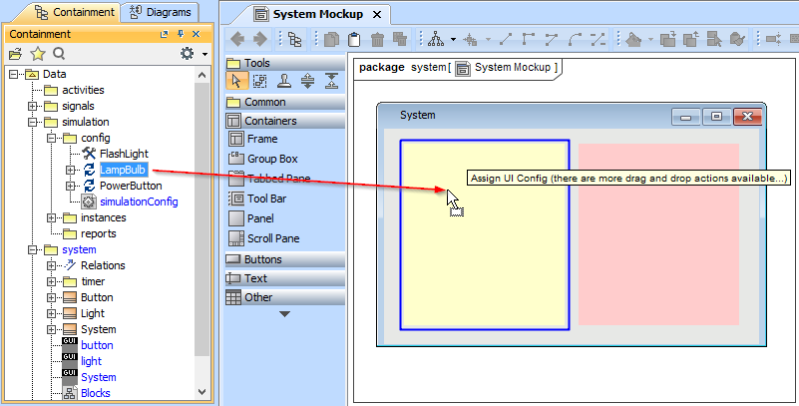
Task: Expand the PowerButton node
Action: (70, 186)
